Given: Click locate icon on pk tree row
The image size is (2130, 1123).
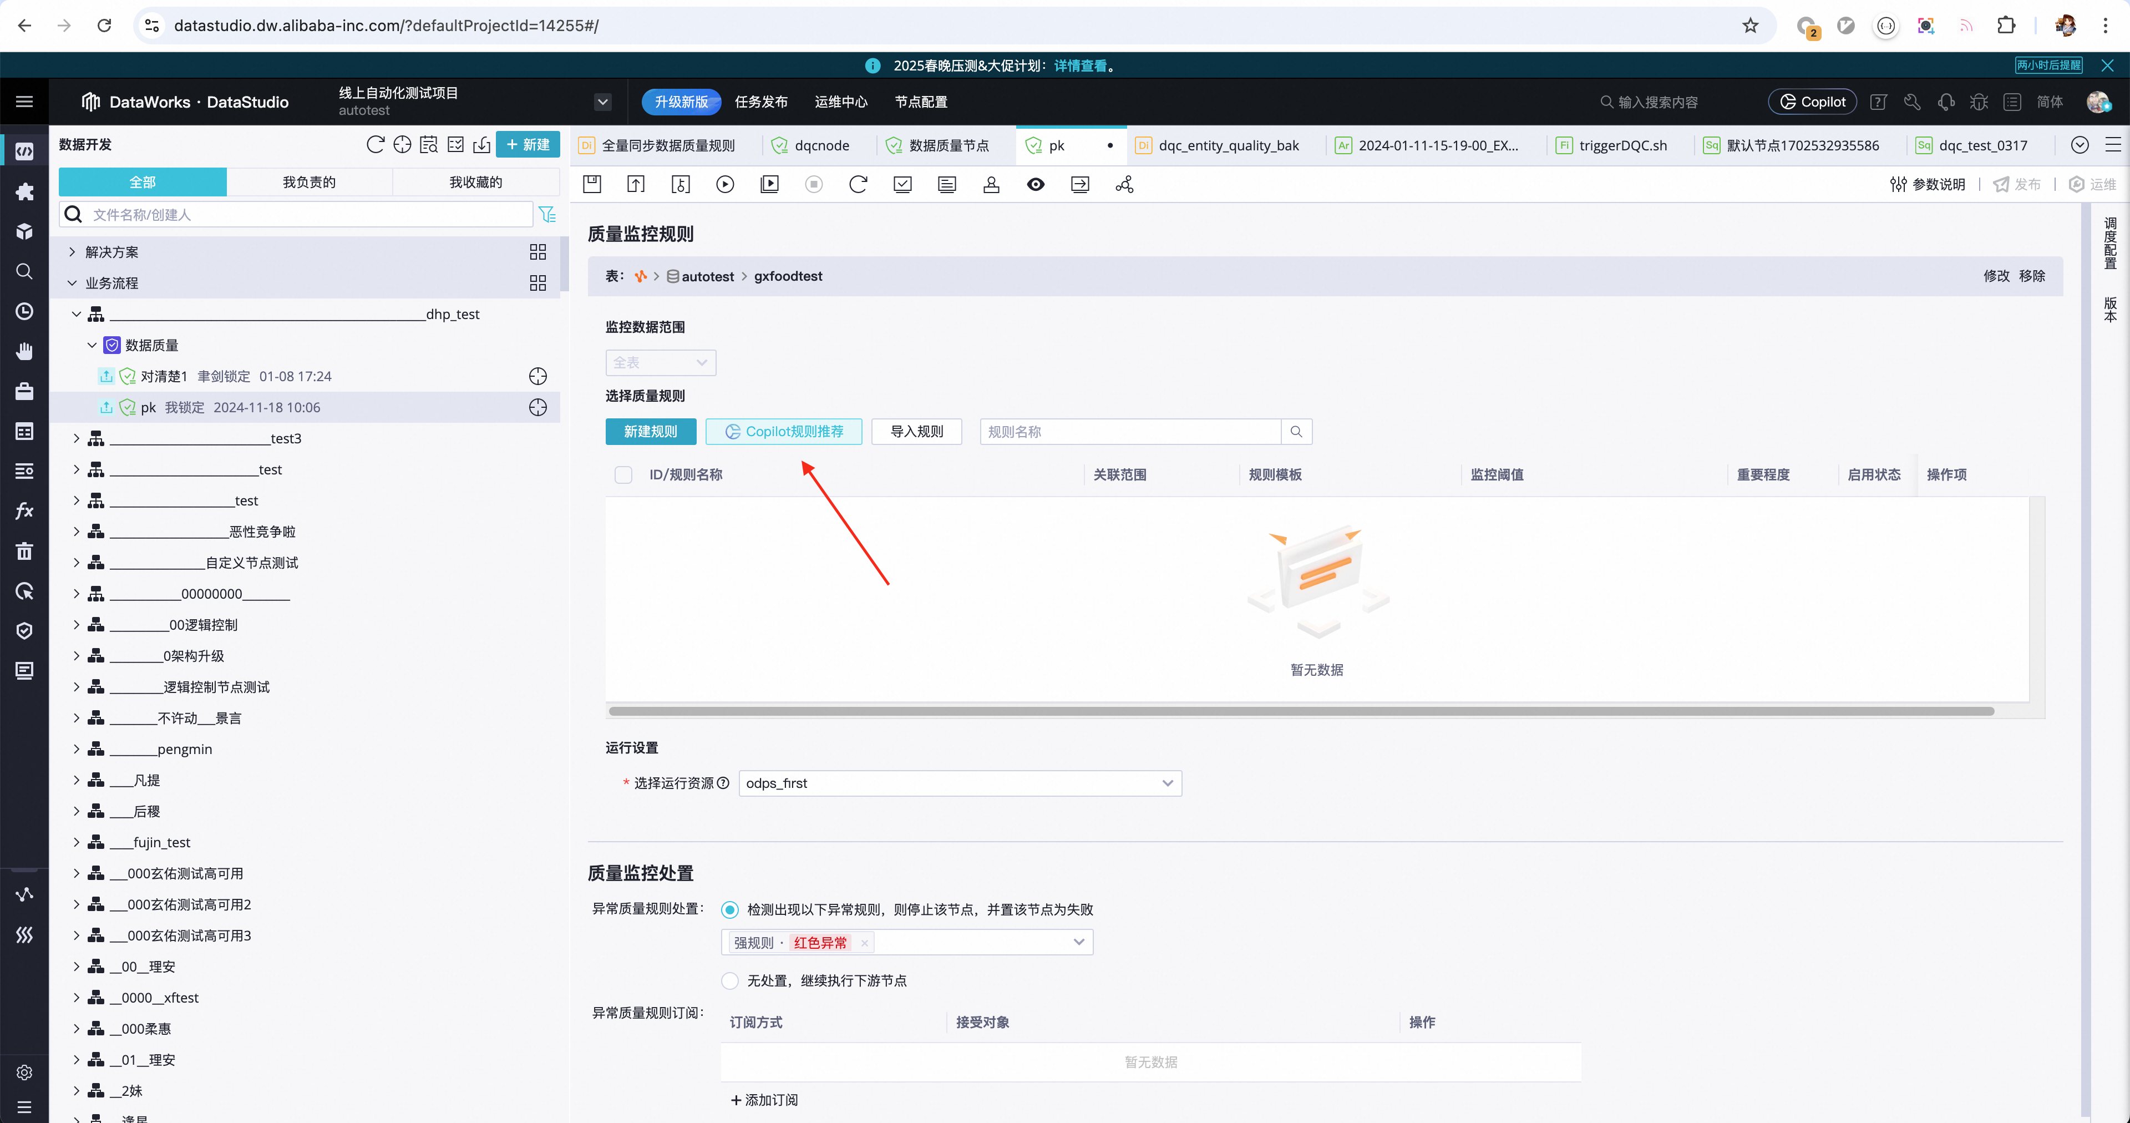Looking at the screenshot, I should click(x=537, y=408).
